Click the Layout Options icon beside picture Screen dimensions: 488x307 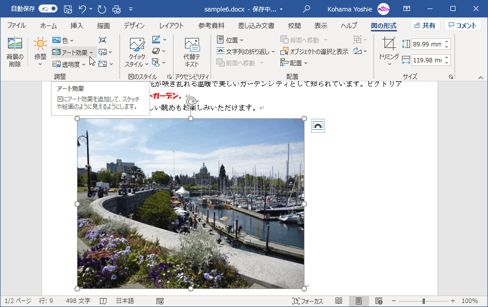click(x=318, y=126)
